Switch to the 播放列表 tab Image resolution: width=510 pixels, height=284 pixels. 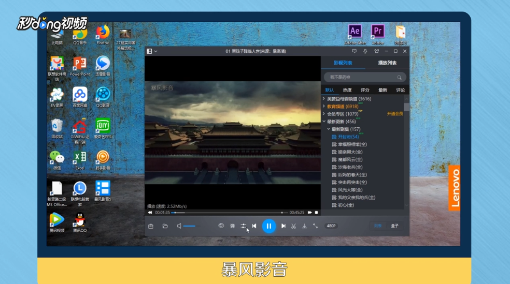point(387,63)
